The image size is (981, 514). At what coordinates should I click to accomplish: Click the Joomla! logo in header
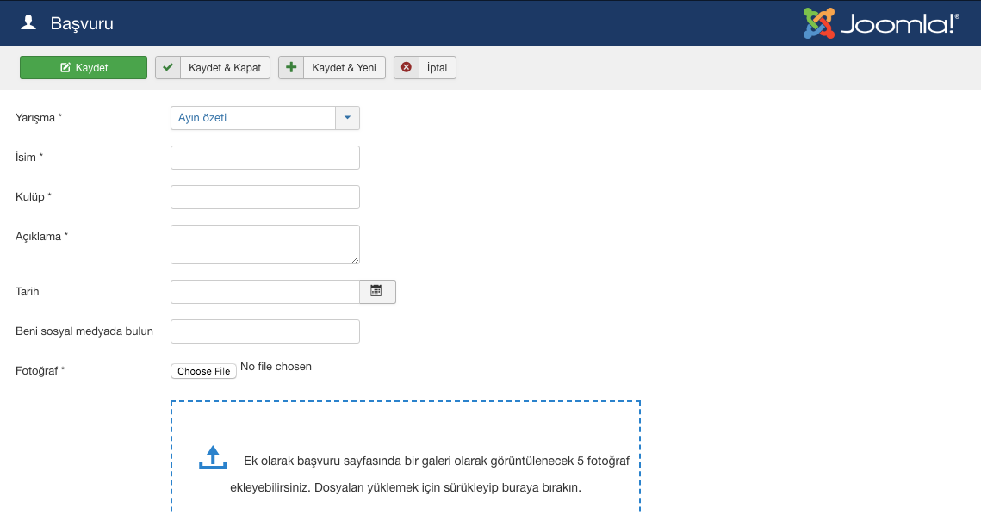coord(880,23)
